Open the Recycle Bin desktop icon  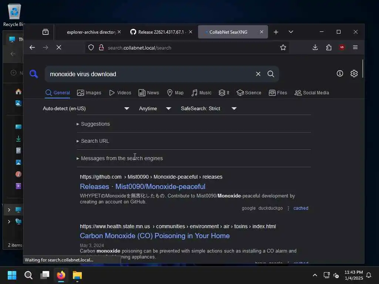coord(14,15)
